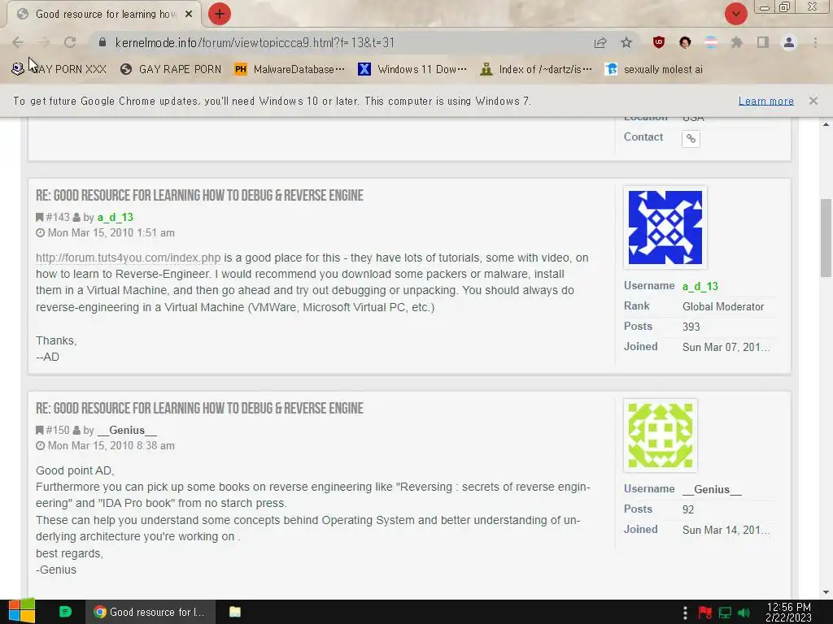Bookmark this page with the star icon

(x=626, y=42)
